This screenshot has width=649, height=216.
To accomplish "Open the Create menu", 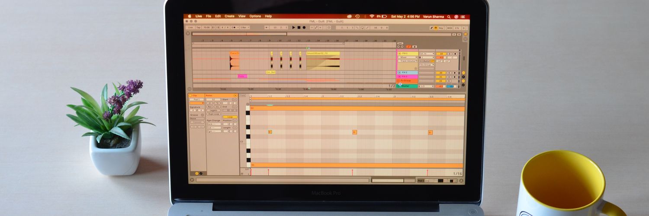I will (229, 16).
